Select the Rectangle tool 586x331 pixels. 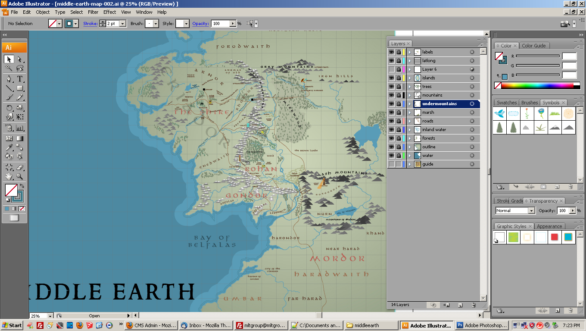[x=20, y=88]
